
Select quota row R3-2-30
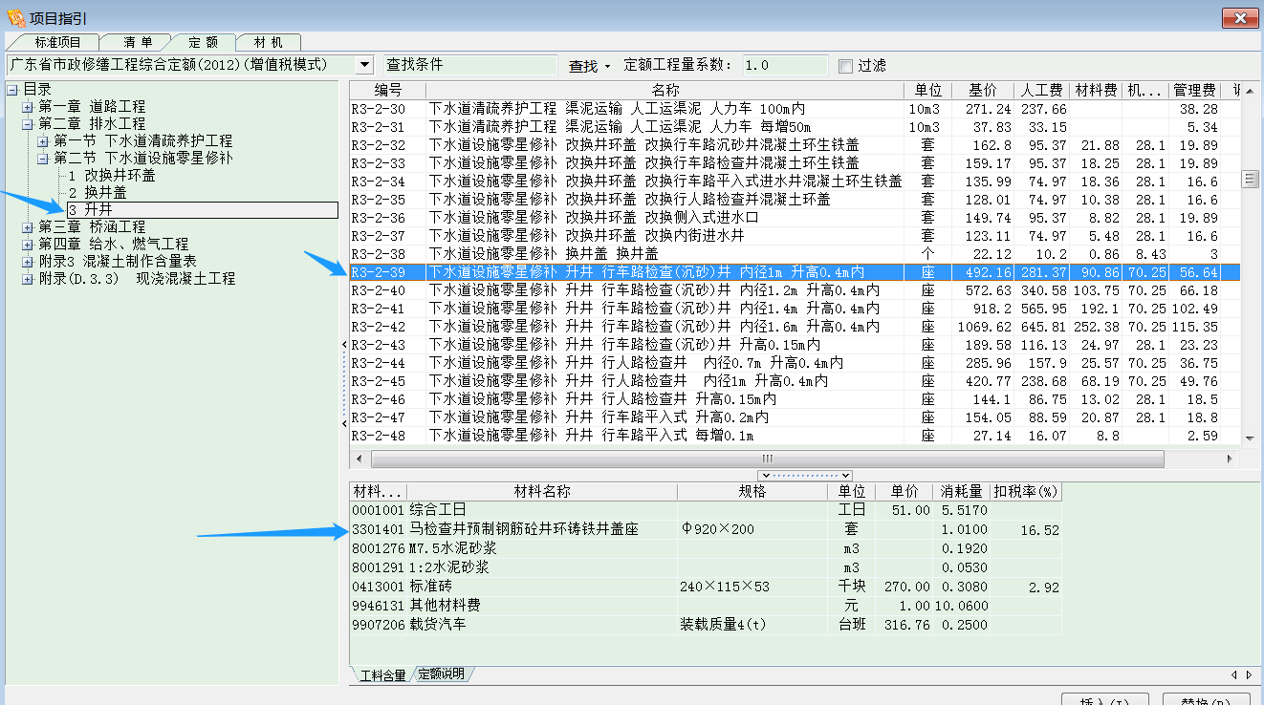[x=795, y=109]
